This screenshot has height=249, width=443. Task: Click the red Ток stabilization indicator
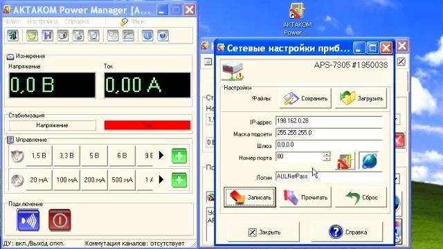pyautogui.click(x=147, y=125)
